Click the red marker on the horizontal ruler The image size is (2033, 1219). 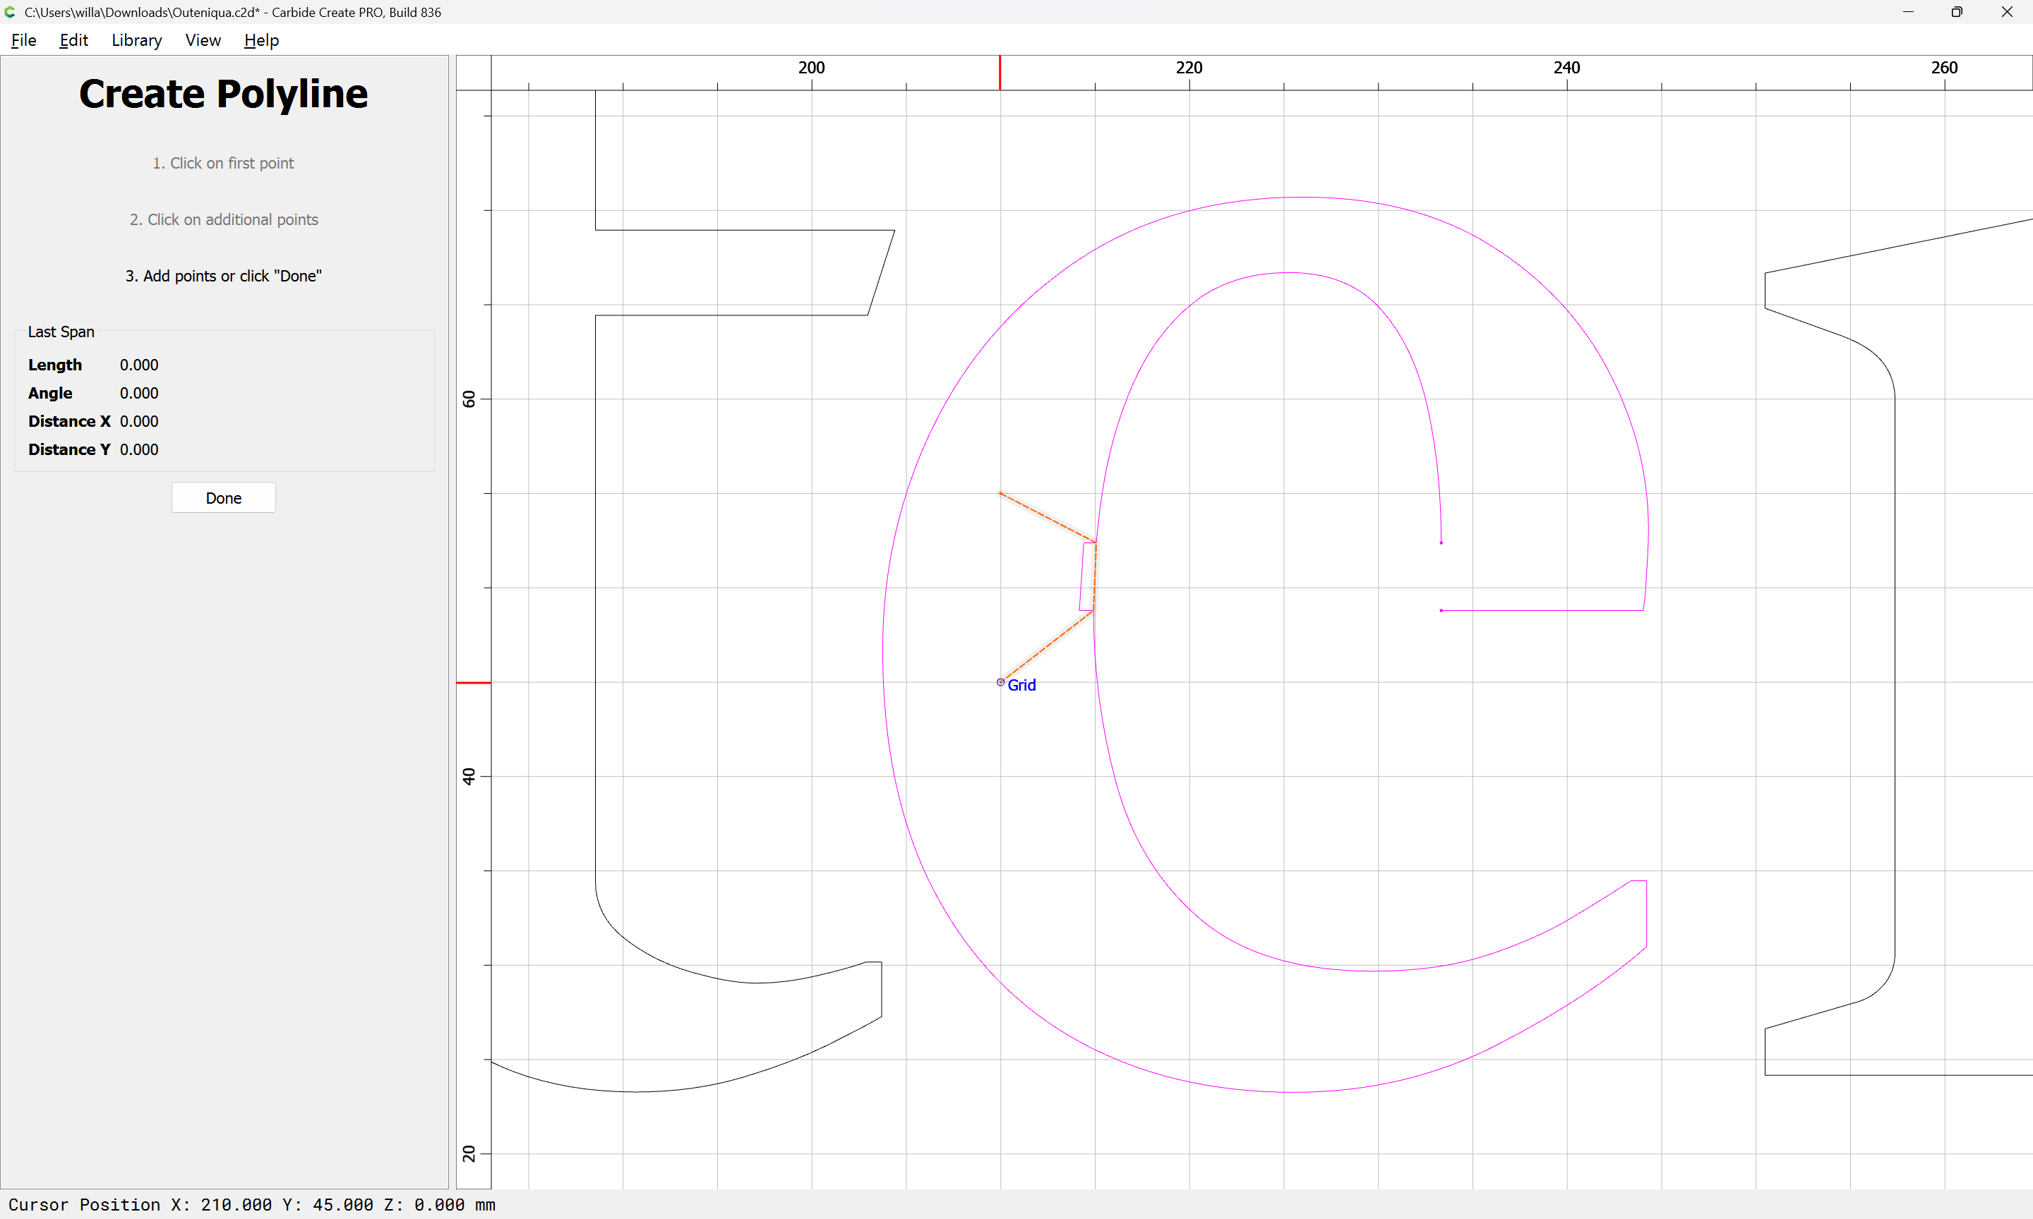tap(1000, 72)
